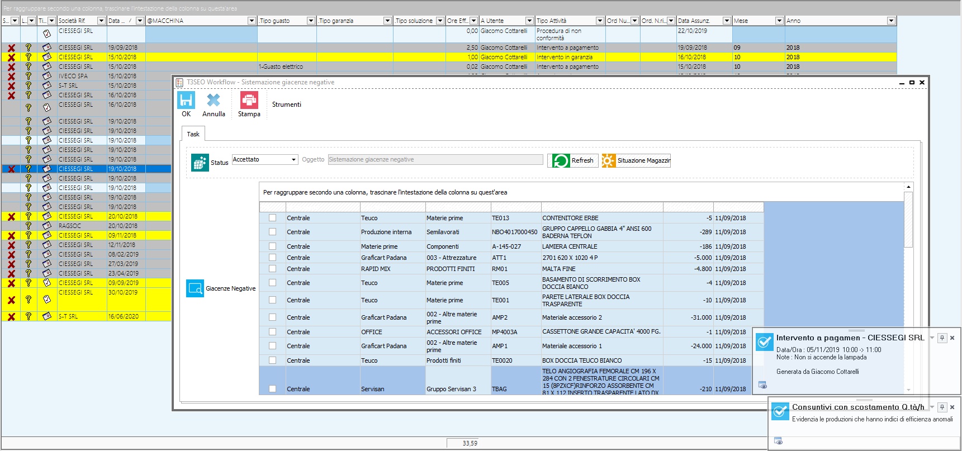The height and width of the screenshot is (451, 962).
Task: Open the Tipo guasto column filter dropdown
Action: (x=311, y=21)
